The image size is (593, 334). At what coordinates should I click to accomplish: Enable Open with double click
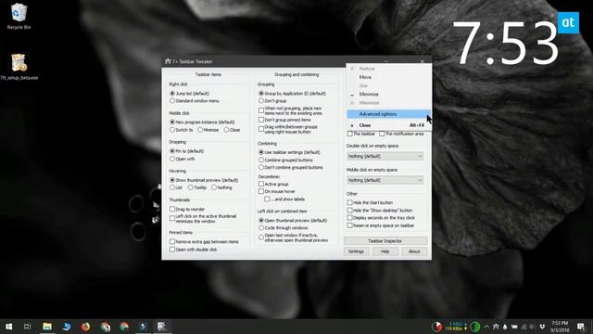pos(194,250)
